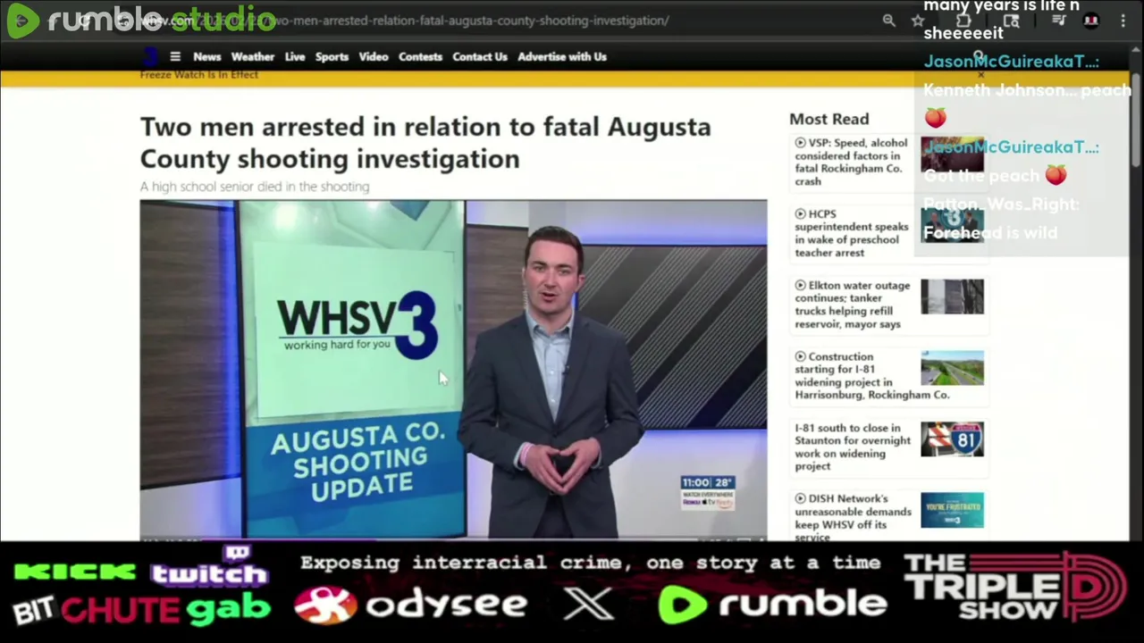Click the HCPS story thumbnail image
This screenshot has width=1144, height=643.
(952, 225)
